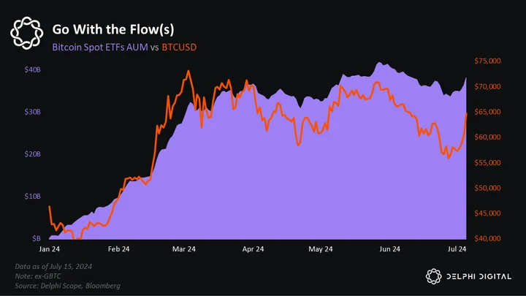Click the Delphi Digital logo icon in footer
The height and width of the screenshot is (296, 526).
[433, 276]
